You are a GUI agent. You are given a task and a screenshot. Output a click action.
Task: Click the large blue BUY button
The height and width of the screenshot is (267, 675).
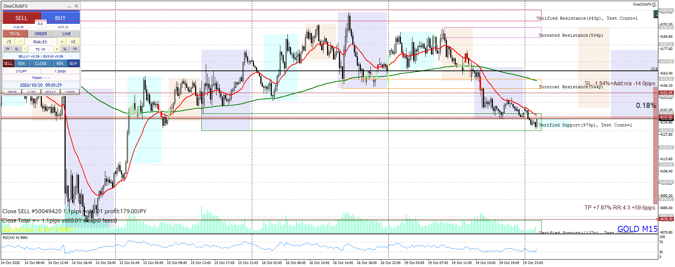coord(60,18)
